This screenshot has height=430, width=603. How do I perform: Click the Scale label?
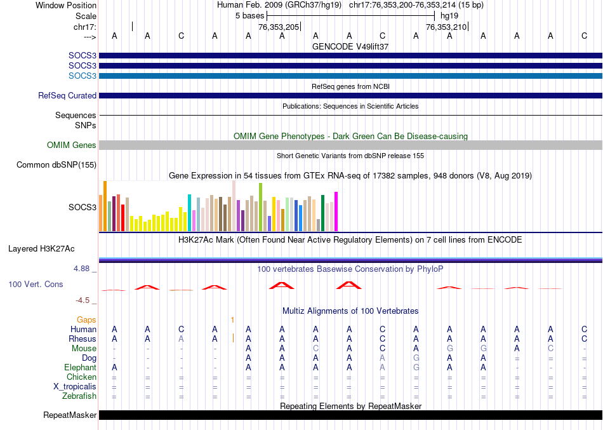pos(86,16)
